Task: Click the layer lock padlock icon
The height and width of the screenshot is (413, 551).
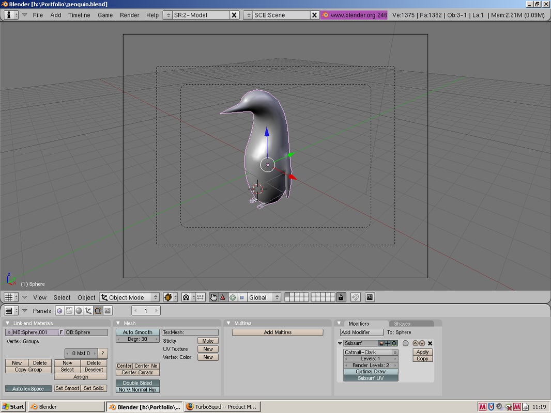Action: [x=341, y=297]
